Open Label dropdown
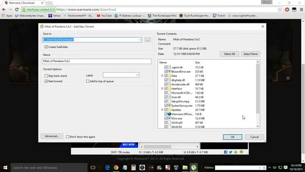The width and height of the screenshot is (305, 172). tap(137, 75)
